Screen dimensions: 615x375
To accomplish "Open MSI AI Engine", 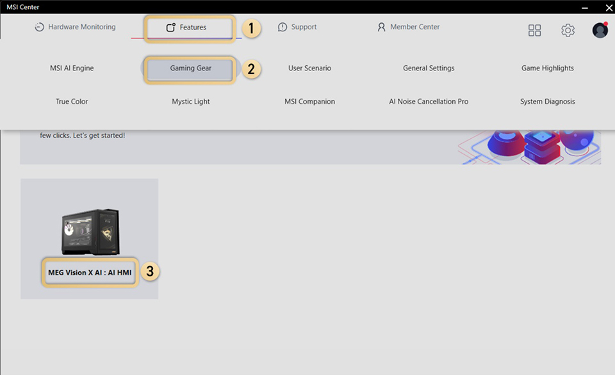I will point(71,68).
